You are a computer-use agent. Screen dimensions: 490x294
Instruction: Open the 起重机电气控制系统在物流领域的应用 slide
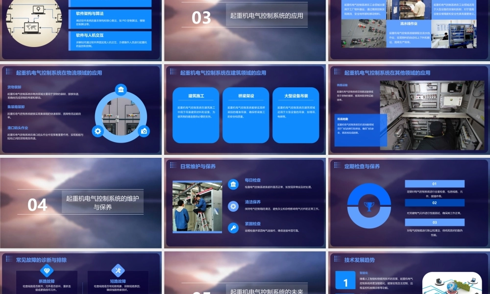click(x=81, y=109)
